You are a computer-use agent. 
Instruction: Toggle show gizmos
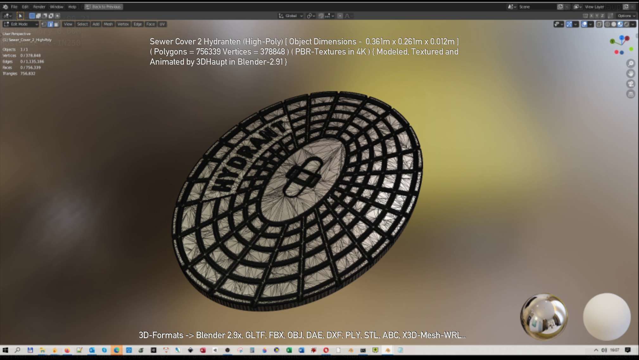pos(569,24)
